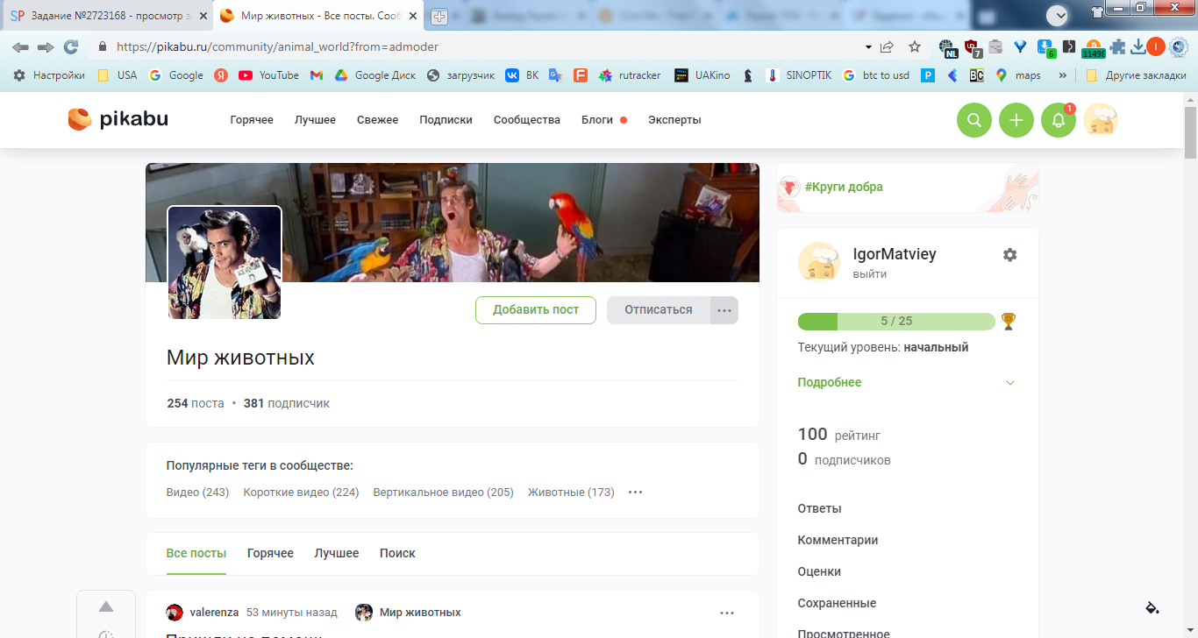Go back with the browser back arrow
This screenshot has width=1198, height=638.
click(20, 46)
